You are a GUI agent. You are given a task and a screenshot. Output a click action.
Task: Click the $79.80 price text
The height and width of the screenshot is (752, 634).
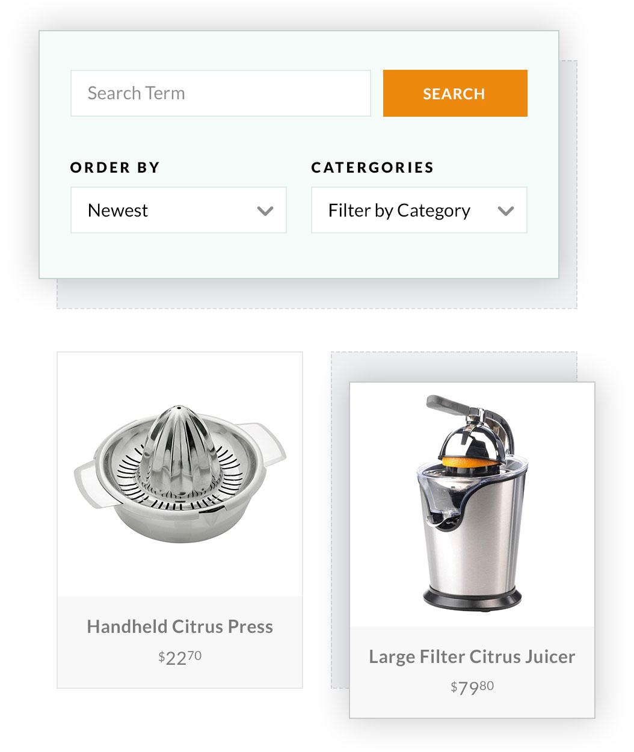(x=472, y=687)
